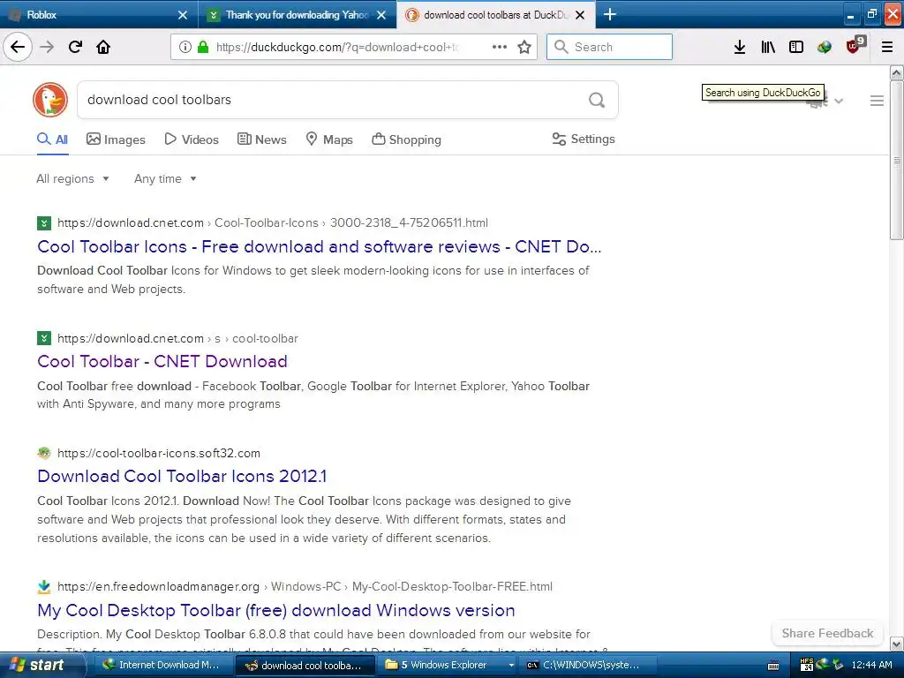Click the scrollbar down arrow
Image resolution: width=904 pixels, height=678 pixels.
click(897, 644)
